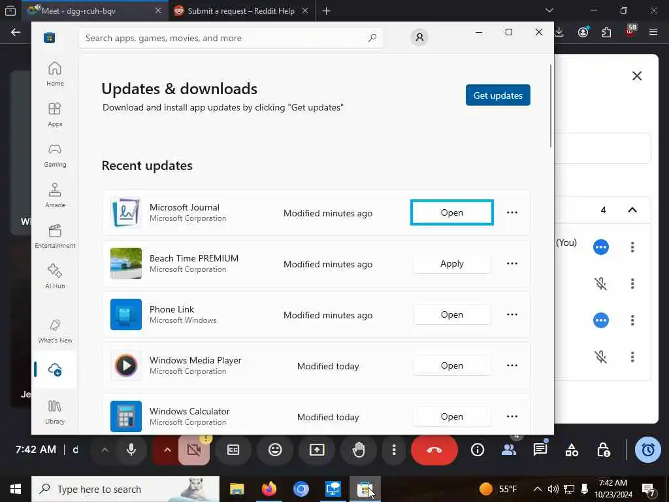Click the Windows Calculator thumbnail

tap(126, 416)
